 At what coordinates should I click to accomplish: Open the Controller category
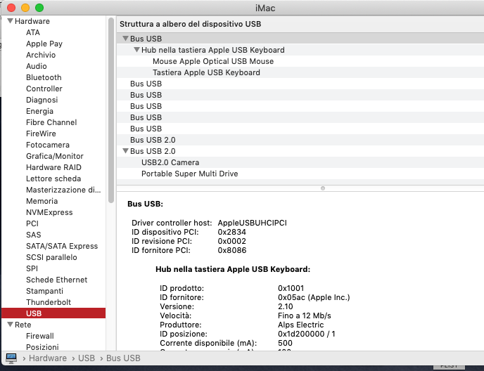(44, 89)
